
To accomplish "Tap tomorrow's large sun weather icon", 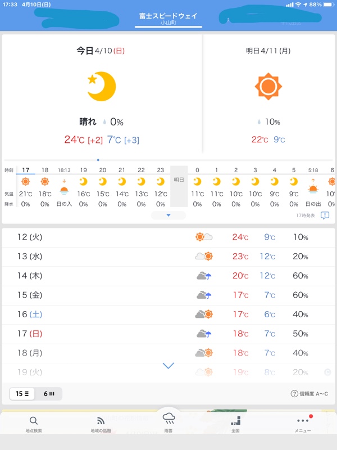I will tap(268, 87).
